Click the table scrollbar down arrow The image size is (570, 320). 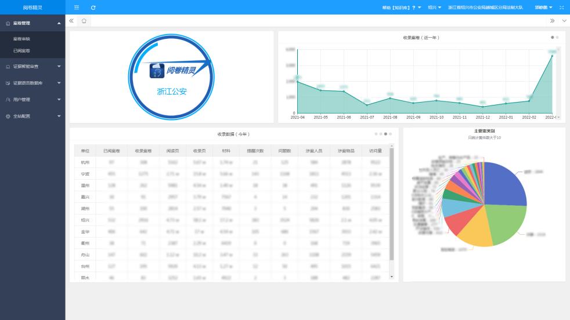click(x=391, y=277)
